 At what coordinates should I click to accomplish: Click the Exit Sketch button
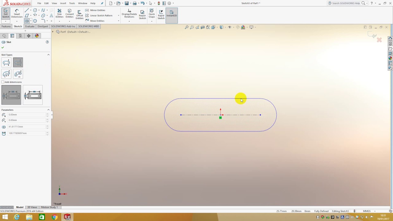(6, 14)
